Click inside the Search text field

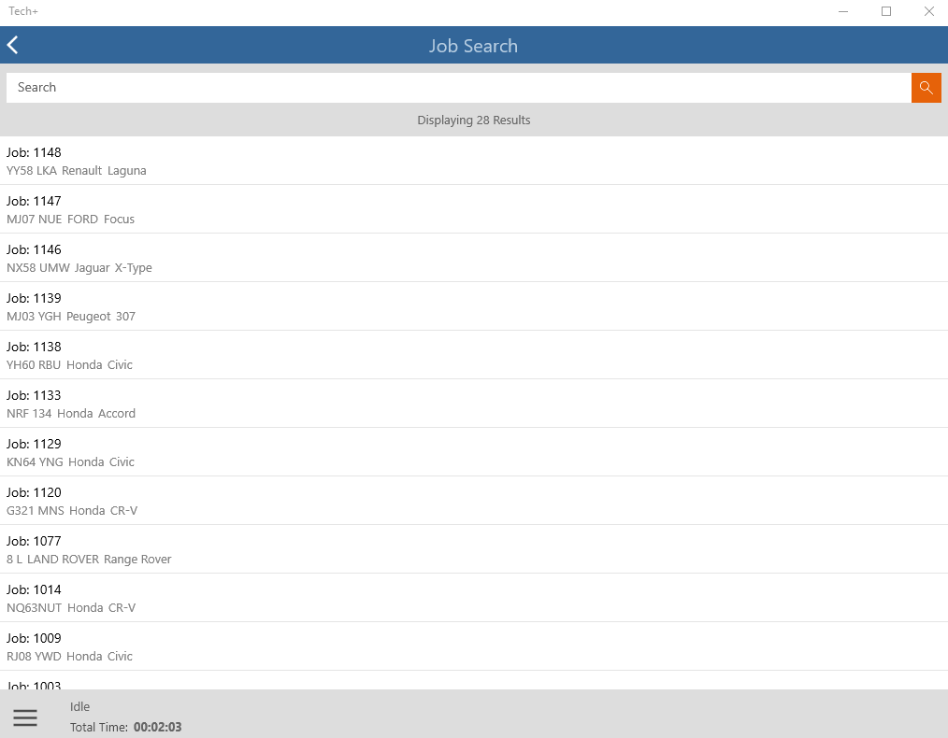coord(458,88)
